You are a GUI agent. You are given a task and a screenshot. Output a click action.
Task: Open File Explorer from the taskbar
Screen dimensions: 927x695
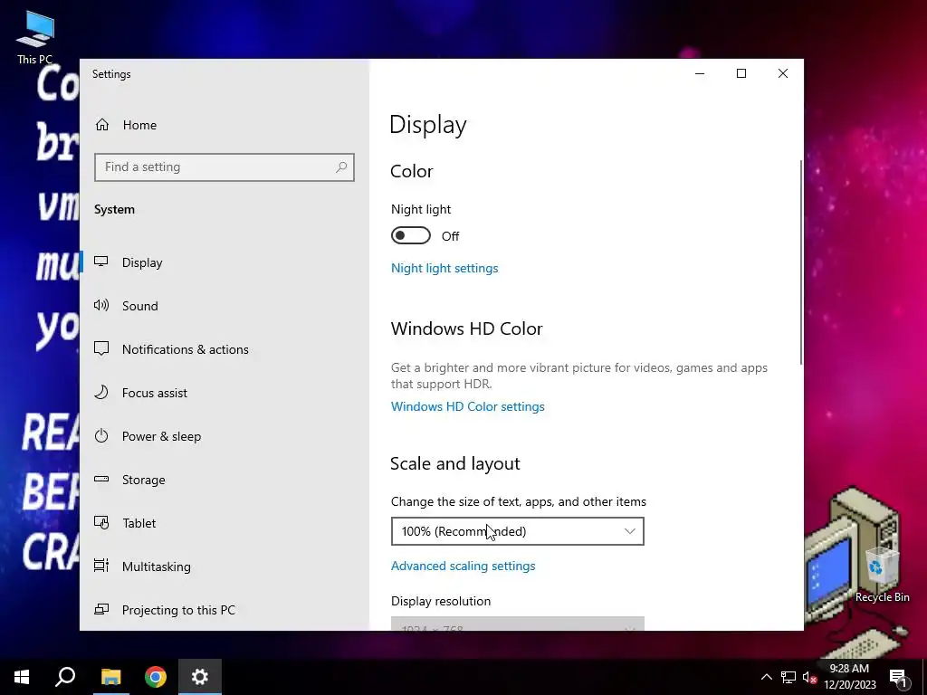pyautogui.click(x=110, y=677)
